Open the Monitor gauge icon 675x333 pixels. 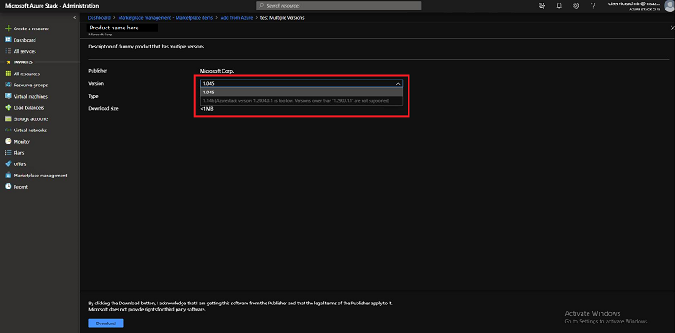click(8, 141)
